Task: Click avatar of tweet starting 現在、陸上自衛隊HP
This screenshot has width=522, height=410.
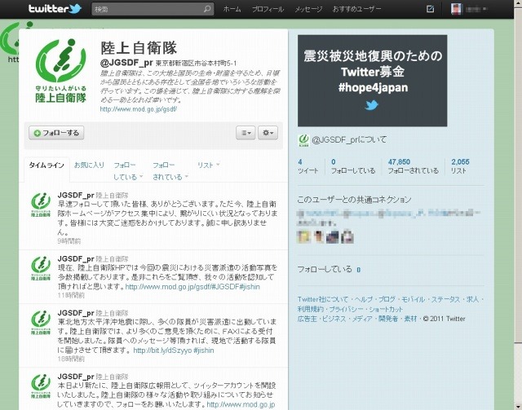Action: (41, 268)
